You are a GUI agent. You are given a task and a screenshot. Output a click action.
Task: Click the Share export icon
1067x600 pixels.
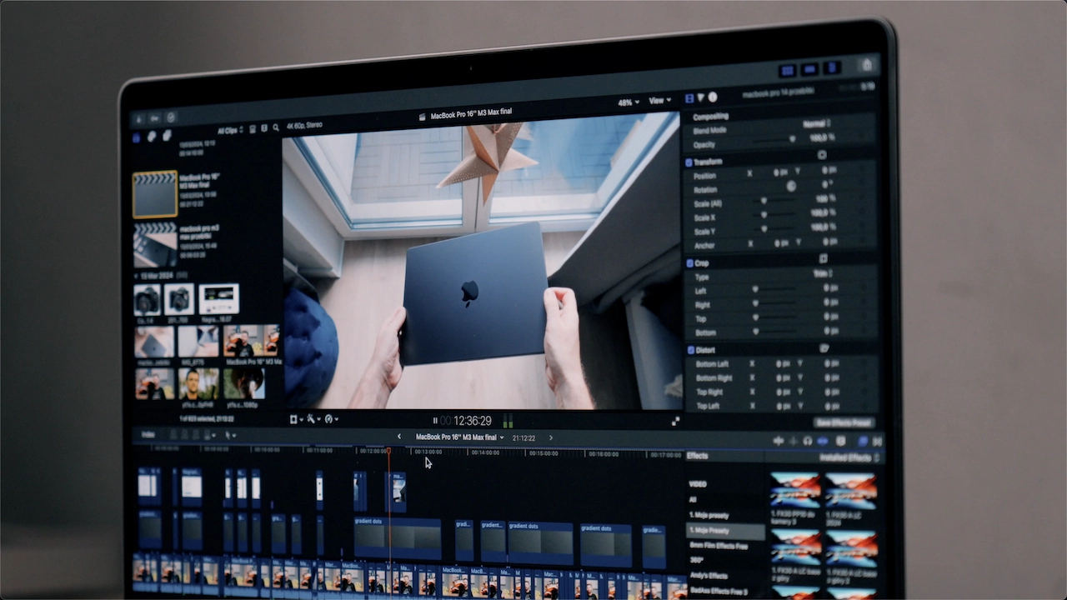[867, 65]
